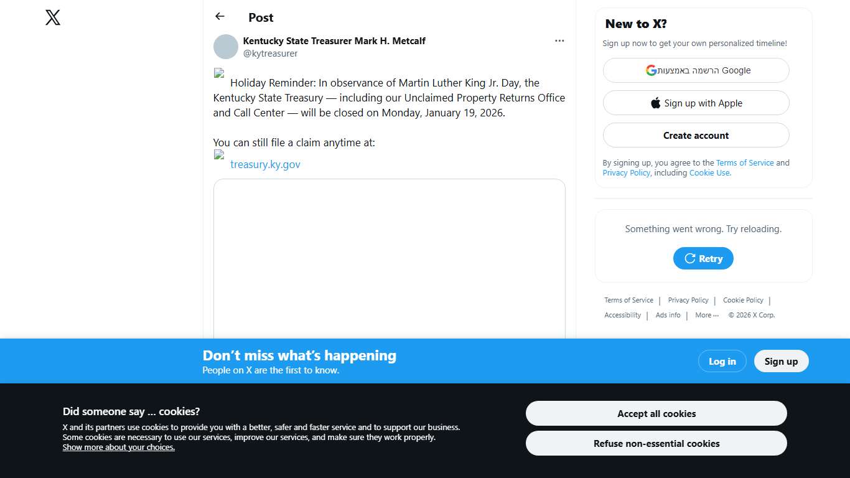Click the back arrow next to Post
The width and height of the screenshot is (850, 478).
(x=220, y=17)
